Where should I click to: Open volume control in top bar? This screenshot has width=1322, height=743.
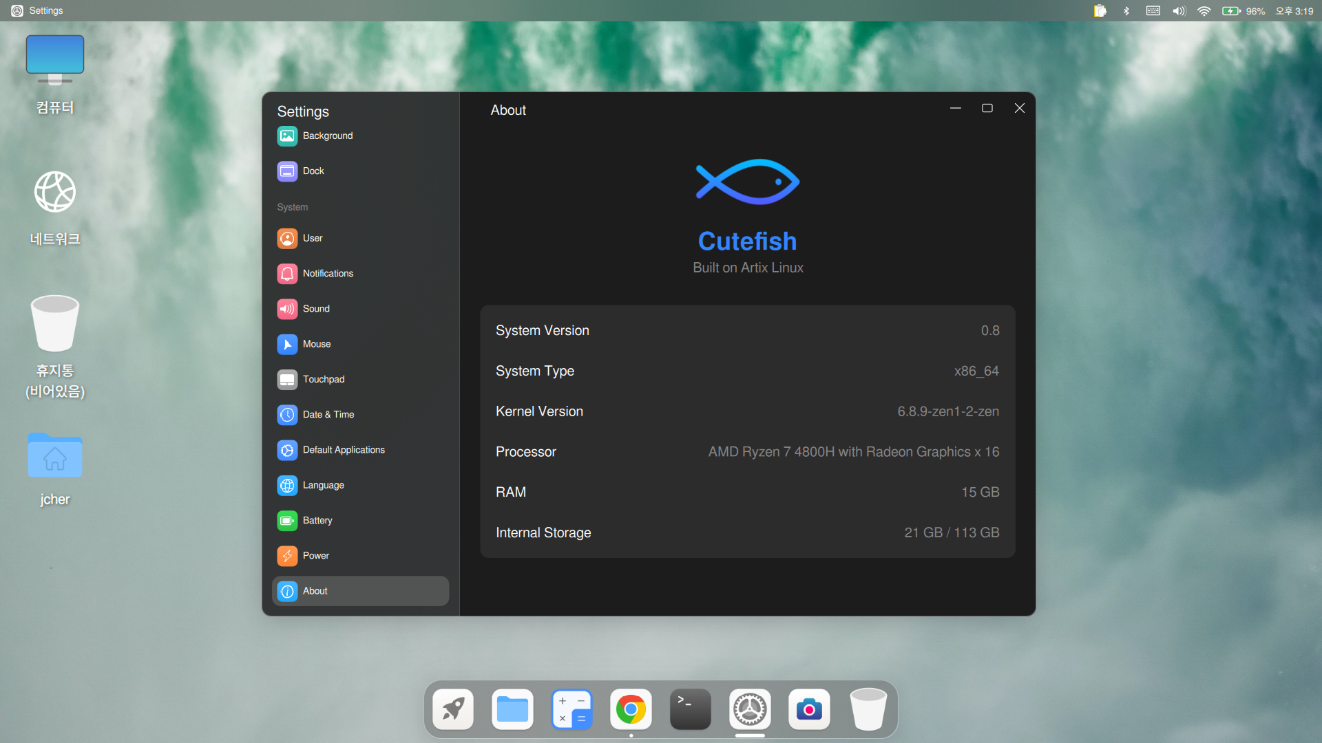tap(1179, 11)
